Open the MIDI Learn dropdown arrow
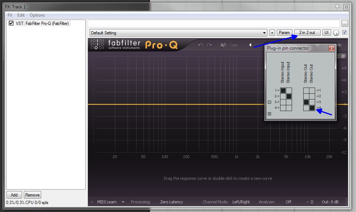The width and height of the screenshot is (356, 212). pyautogui.click(x=123, y=202)
